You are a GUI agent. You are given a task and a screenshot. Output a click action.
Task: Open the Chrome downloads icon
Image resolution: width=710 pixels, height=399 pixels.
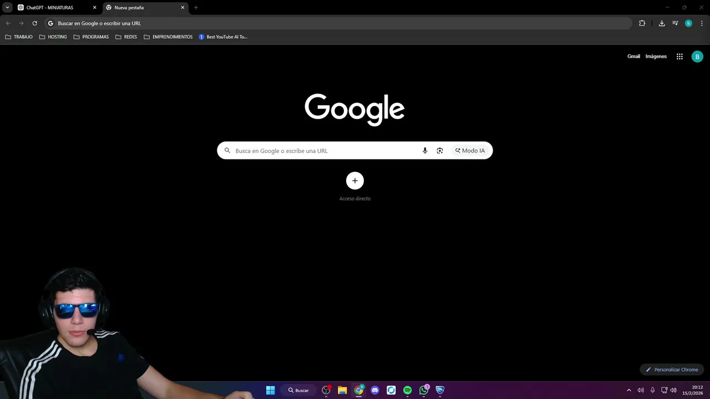point(662,23)
